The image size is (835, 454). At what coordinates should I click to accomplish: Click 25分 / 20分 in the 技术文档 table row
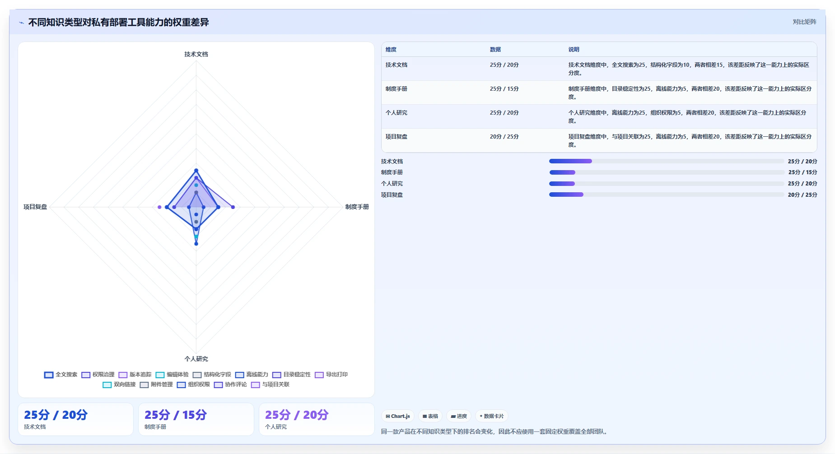[504, 65]
